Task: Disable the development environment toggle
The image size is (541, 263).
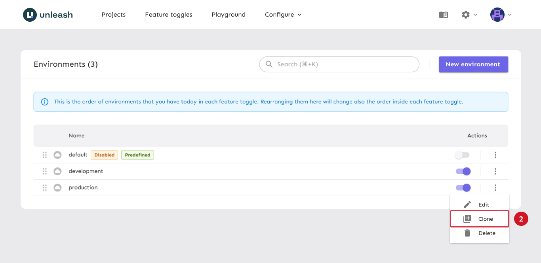Action: 463,171
